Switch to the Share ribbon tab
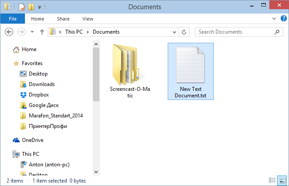The image size is (289, 186). tap(63, 19)
